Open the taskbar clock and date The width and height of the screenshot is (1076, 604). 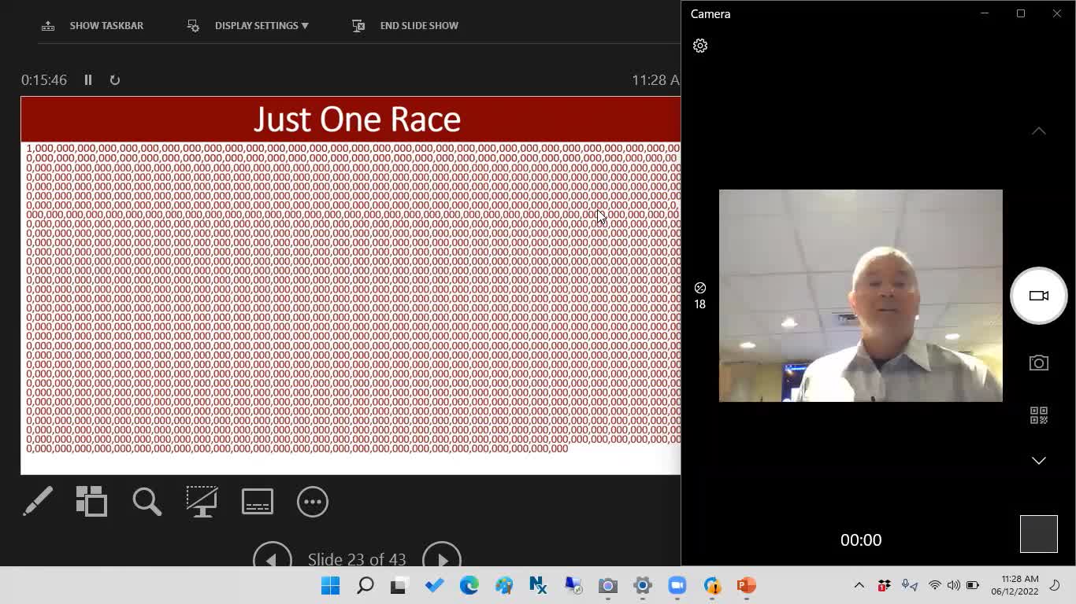pos(1015,585)
